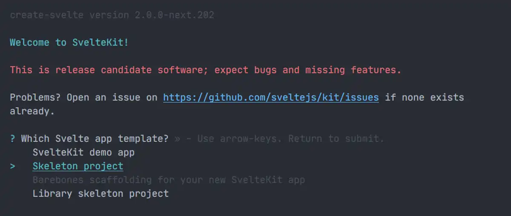Choose the highlighted Skeleton project option
Screen dimensions: 511x216
pyautogui.click(x=78, y=166)
